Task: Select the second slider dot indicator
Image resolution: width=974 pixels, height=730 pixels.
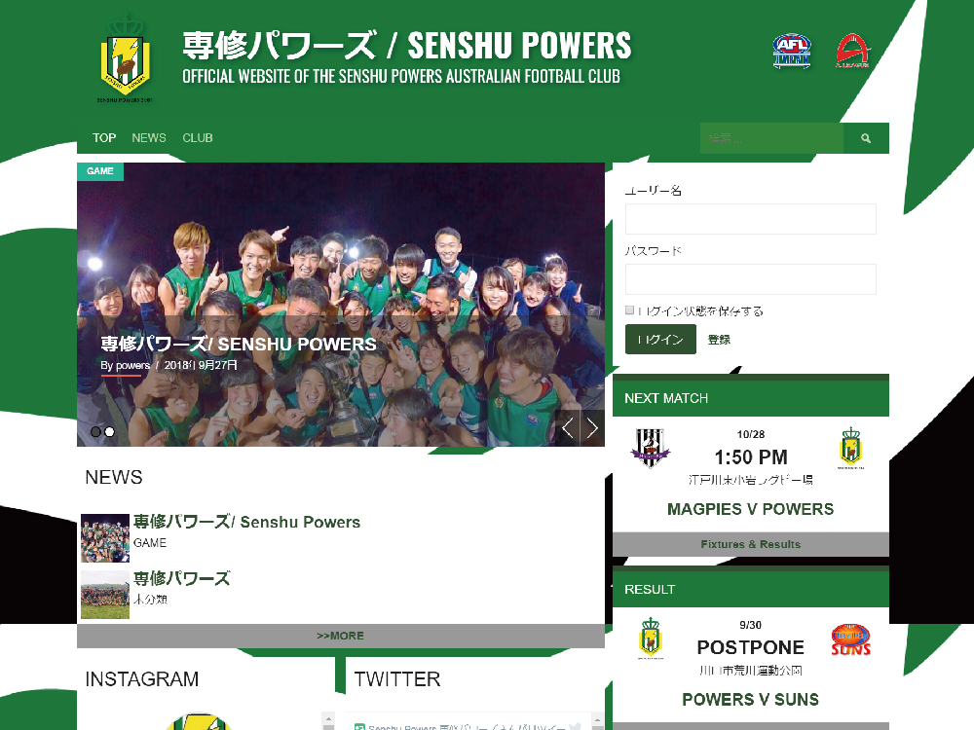Action: pyautogui.click(x=109, y=432)
